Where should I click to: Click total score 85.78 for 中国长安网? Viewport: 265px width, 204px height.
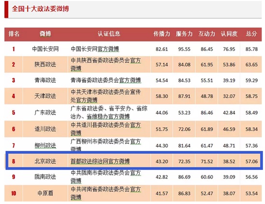(252, 49)
